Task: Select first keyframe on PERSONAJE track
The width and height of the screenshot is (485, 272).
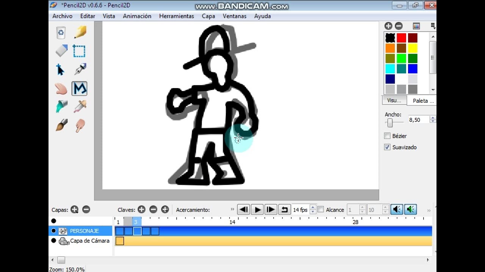Action: [x=119, y=231]
